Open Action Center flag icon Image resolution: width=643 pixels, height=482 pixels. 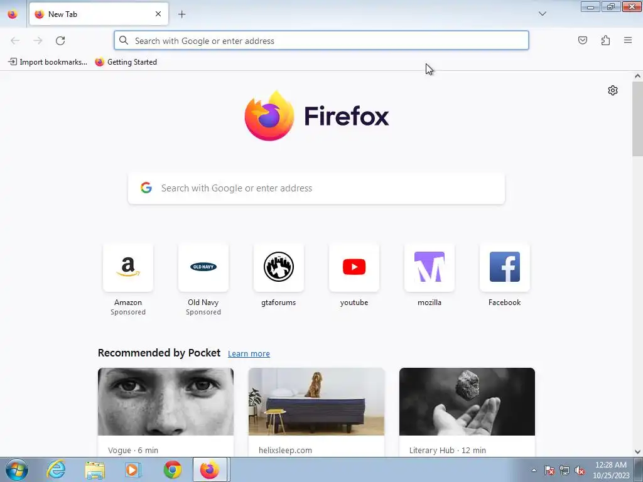[549, 470]
